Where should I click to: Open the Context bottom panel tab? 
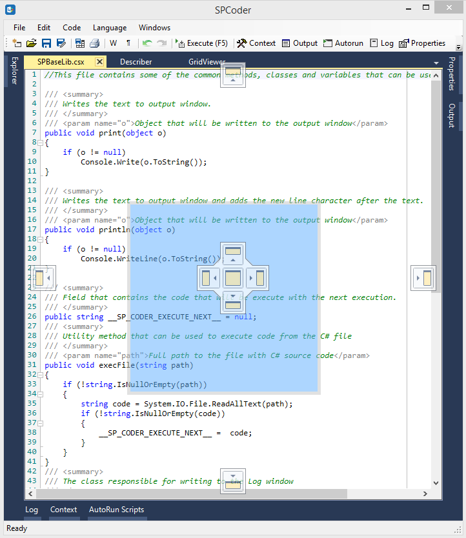[x=63, y=510]
